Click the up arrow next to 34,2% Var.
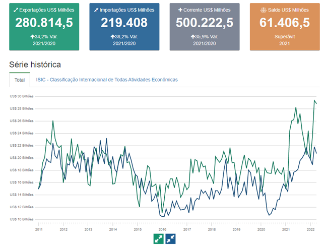The width and height of the screenshot is (326, 245). (x=32, y=37)
